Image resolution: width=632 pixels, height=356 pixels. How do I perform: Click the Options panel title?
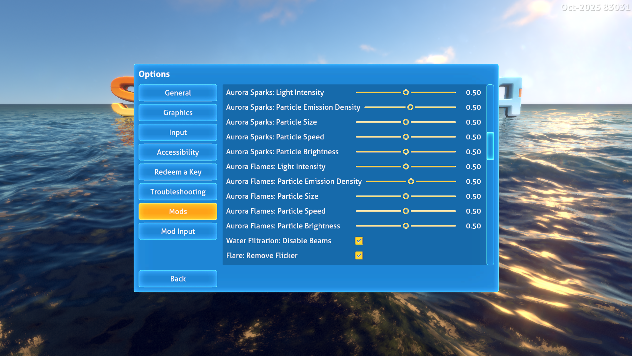[x=154, y=74]
